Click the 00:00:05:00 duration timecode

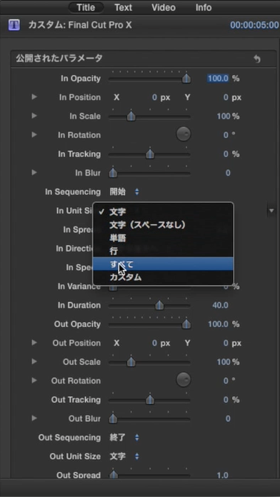254,25
